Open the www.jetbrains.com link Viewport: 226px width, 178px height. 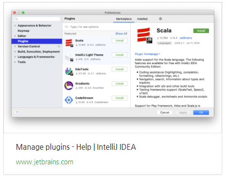45,162
